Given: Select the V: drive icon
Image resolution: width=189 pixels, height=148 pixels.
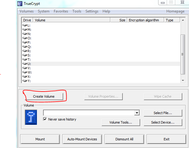Looking at the screenshot, I should tap(25, 68).
